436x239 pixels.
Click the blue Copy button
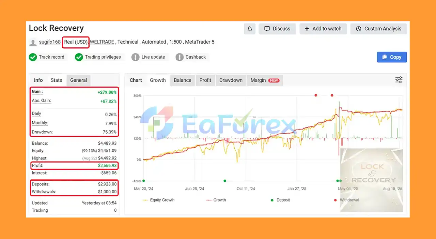click(392, 57)
